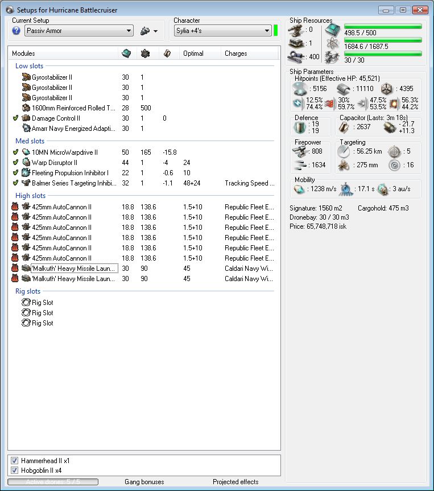
Task: Click the blue help question mark icon
Action: (16, 31)
